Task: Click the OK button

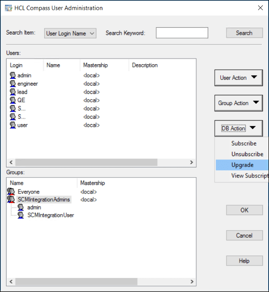Action: click(245, 210)
